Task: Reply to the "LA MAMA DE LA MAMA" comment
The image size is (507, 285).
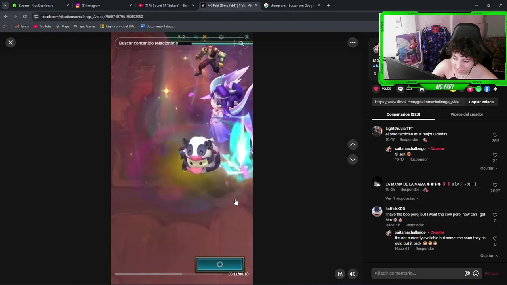Action: coord(410,189)
